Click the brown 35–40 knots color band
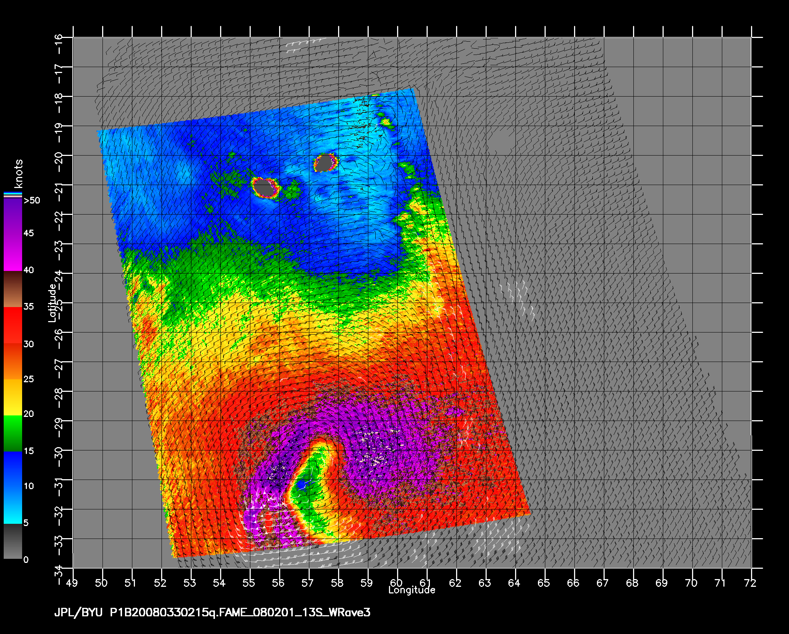The width and height of the screenshot is (789, 634). 13,289
